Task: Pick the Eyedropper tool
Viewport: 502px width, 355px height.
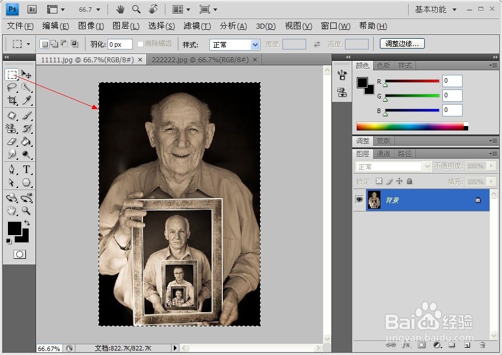Action: coord(26,100)
